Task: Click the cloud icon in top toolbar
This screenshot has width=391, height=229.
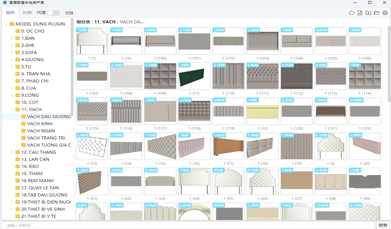Action: pos(352,13)
